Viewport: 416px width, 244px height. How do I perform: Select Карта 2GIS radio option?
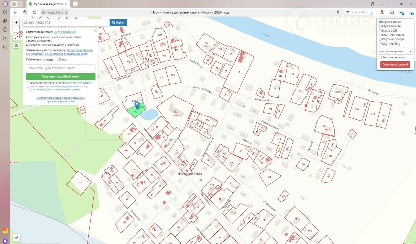[x=380, y=31]
